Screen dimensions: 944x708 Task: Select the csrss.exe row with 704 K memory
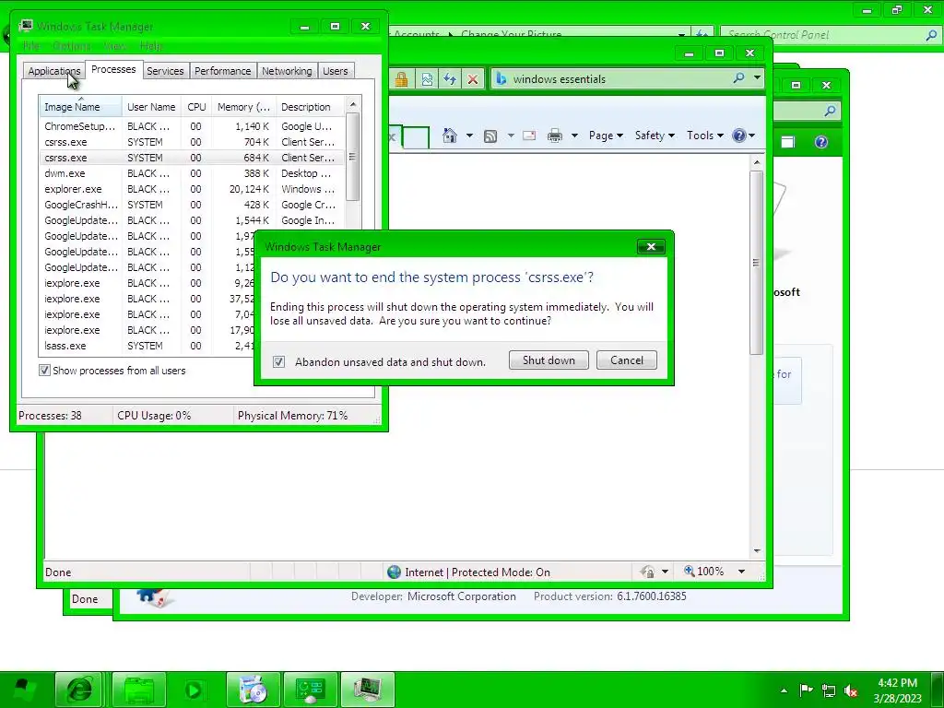(192, 142)
